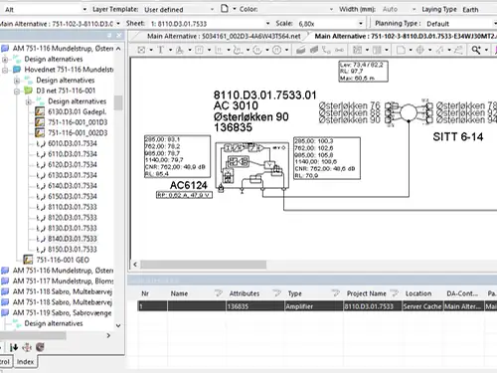Collapse the D3 net 751-116-001 tree node
Image resolution: width=497 pixels, height=373 pixels.
point(17,91)
